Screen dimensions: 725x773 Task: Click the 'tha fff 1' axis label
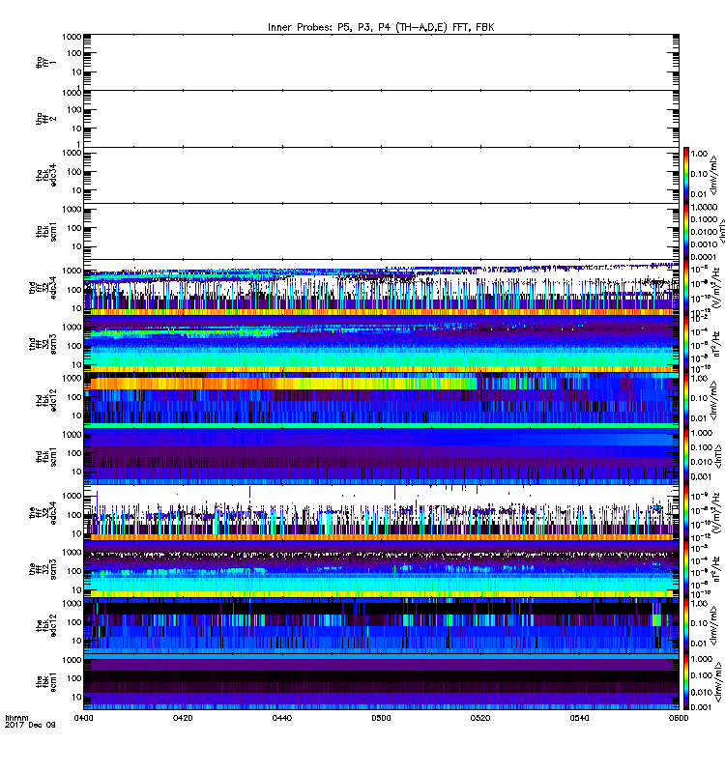pyautogui.click(x=45, y=62)
